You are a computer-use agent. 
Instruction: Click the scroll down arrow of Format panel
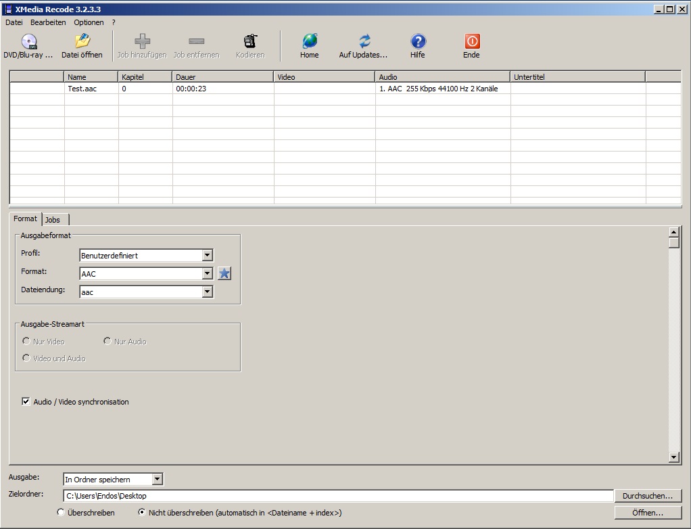pos(673,457)
